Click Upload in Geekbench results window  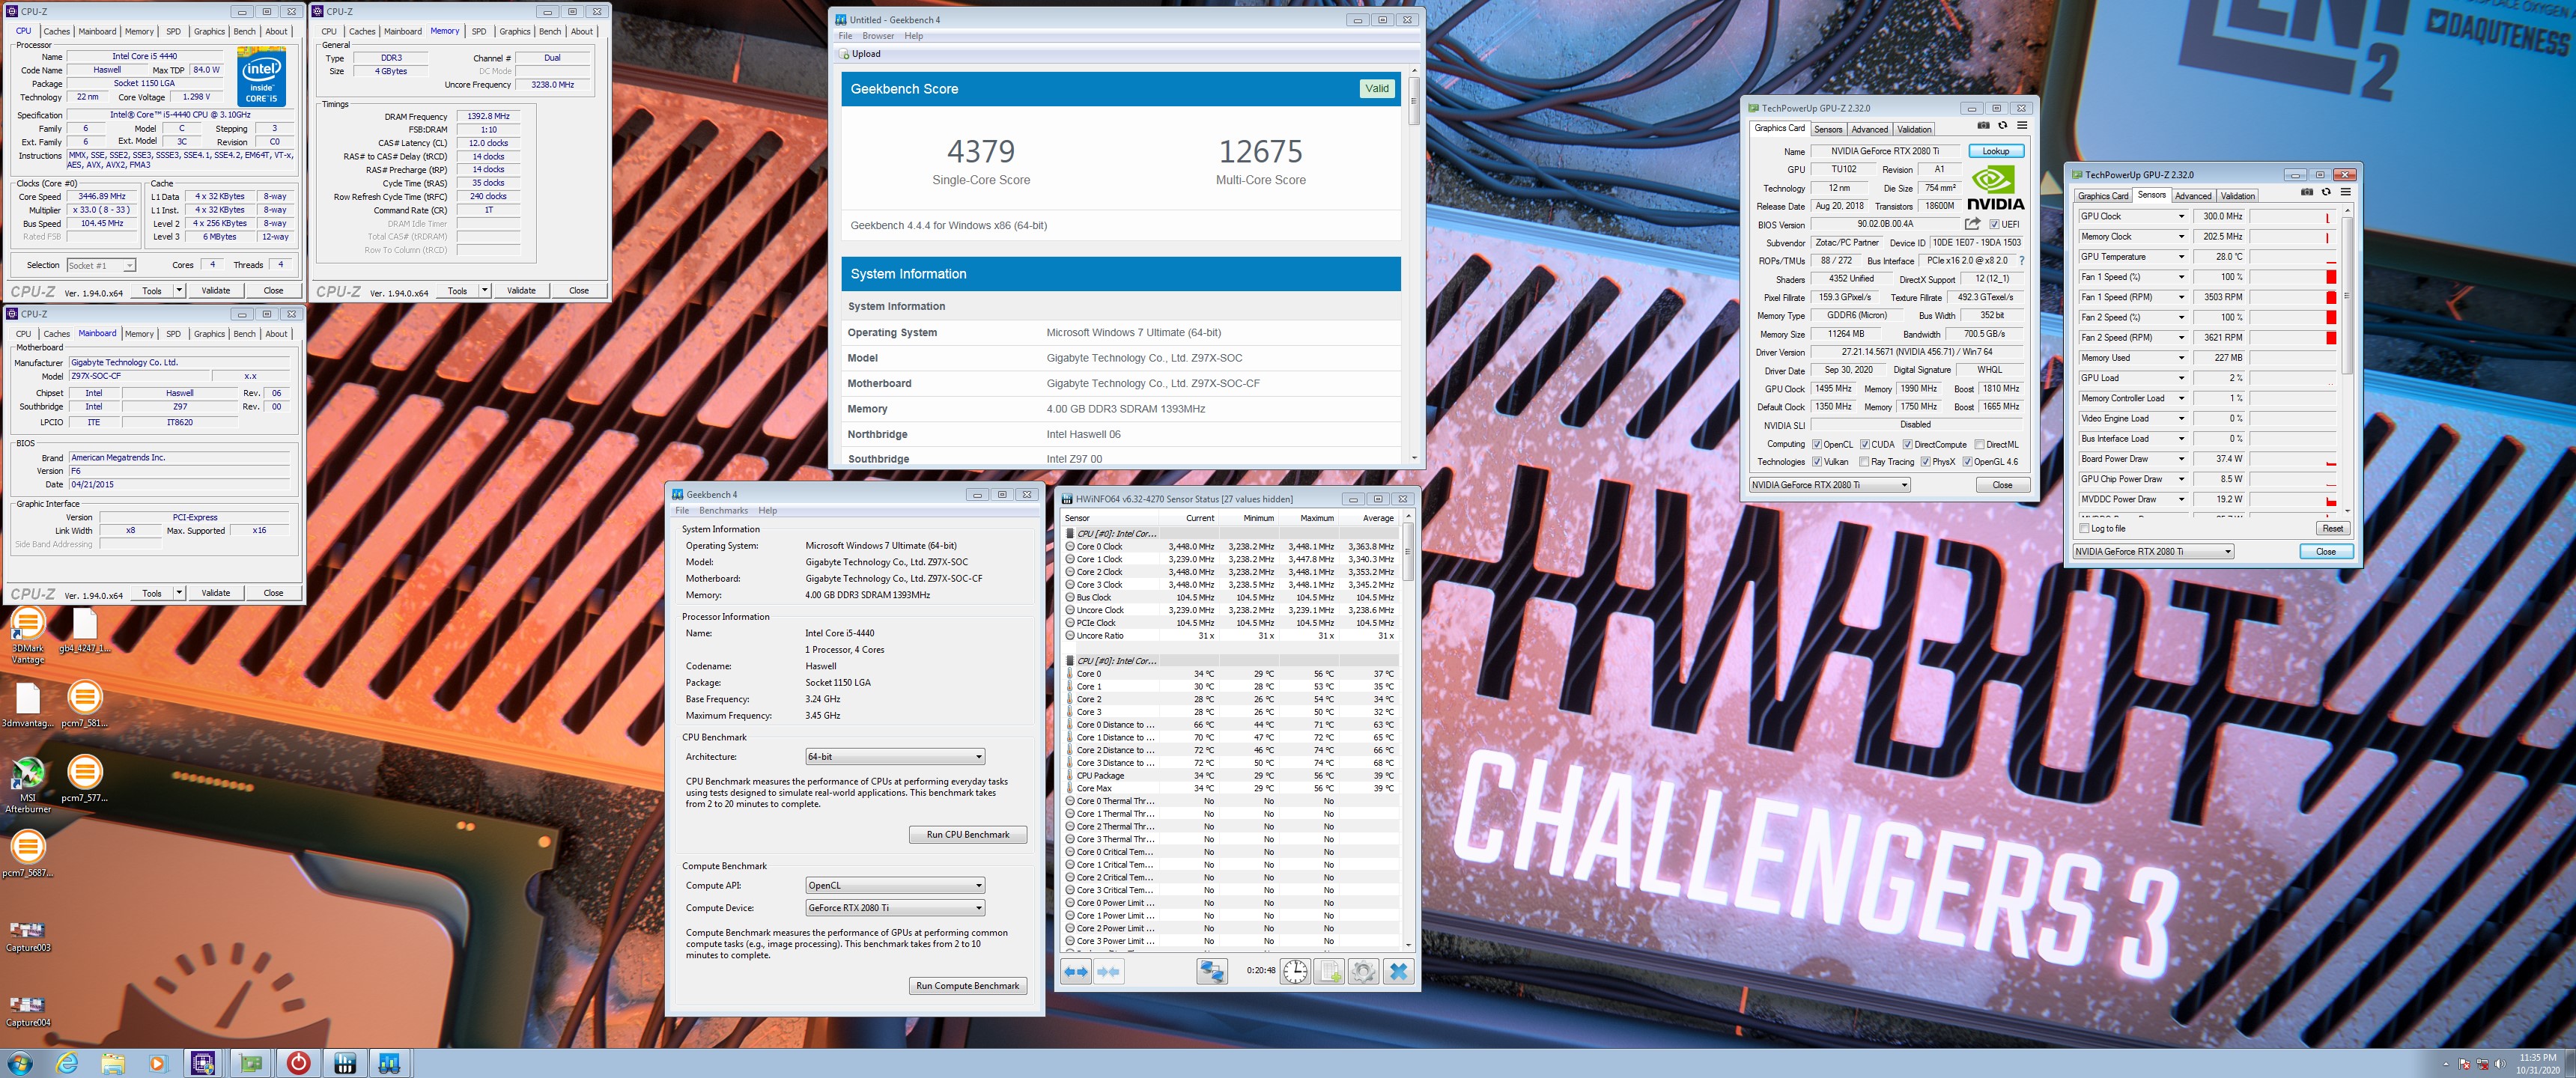[861, 54]
